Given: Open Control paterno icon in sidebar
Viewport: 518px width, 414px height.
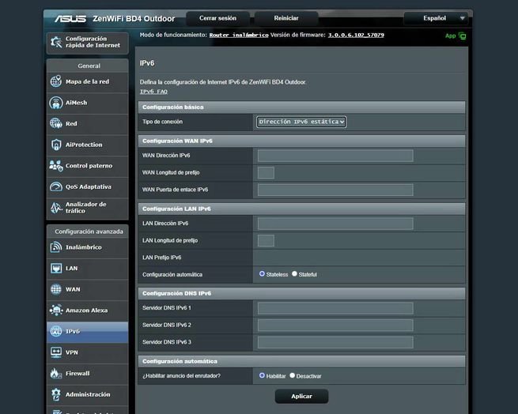Looking at the screenshot, I should point(56,166).
